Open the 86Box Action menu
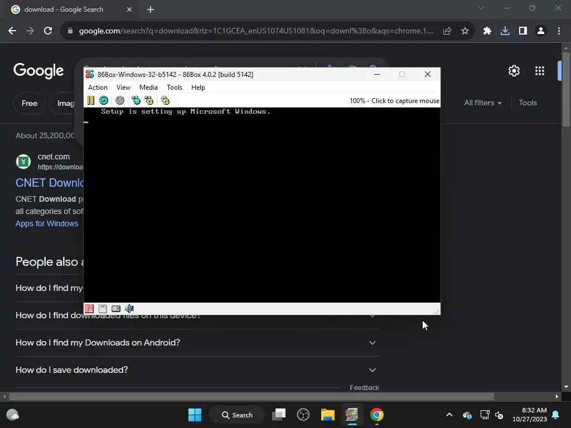The width and height of the screenshot is (571, 428). pyautogui.click(x=98, y=87)
